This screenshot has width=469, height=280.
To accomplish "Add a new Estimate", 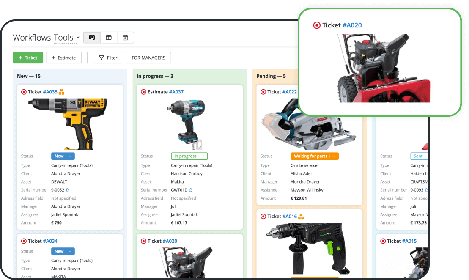I will pyautogui.click(x=63, y=58).
